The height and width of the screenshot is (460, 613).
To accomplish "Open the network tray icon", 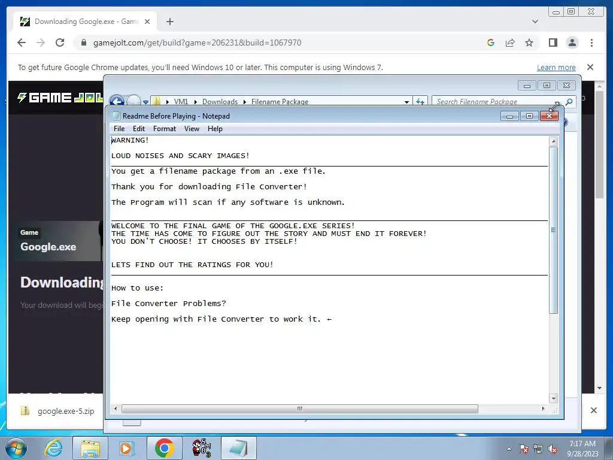I will (538, 449).
